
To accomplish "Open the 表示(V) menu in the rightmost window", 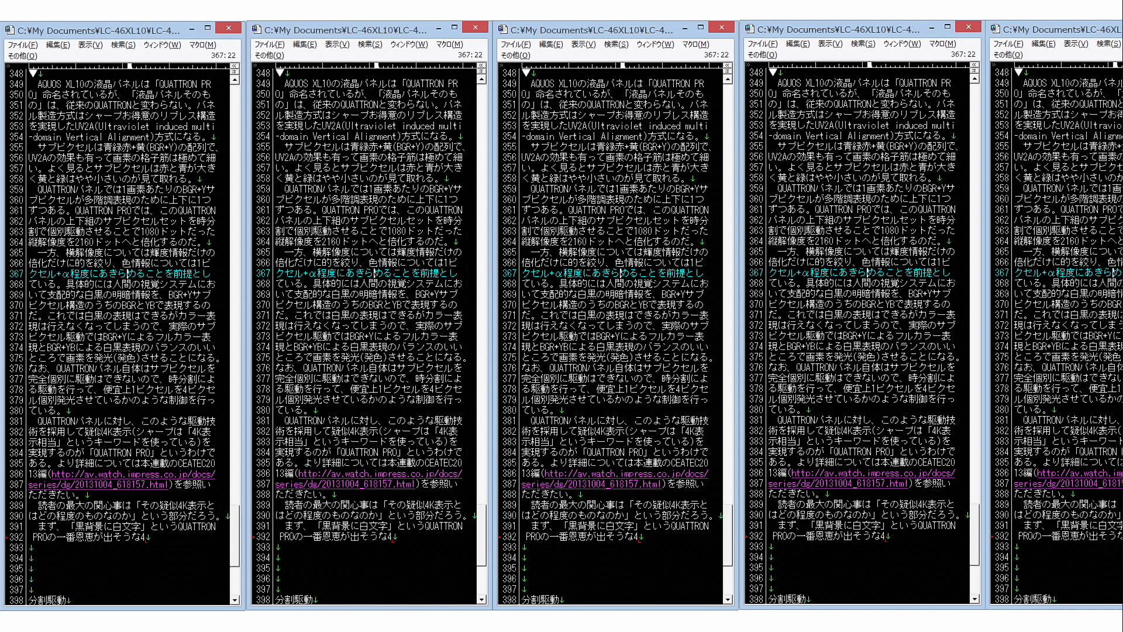I will tap(1075, 44).
